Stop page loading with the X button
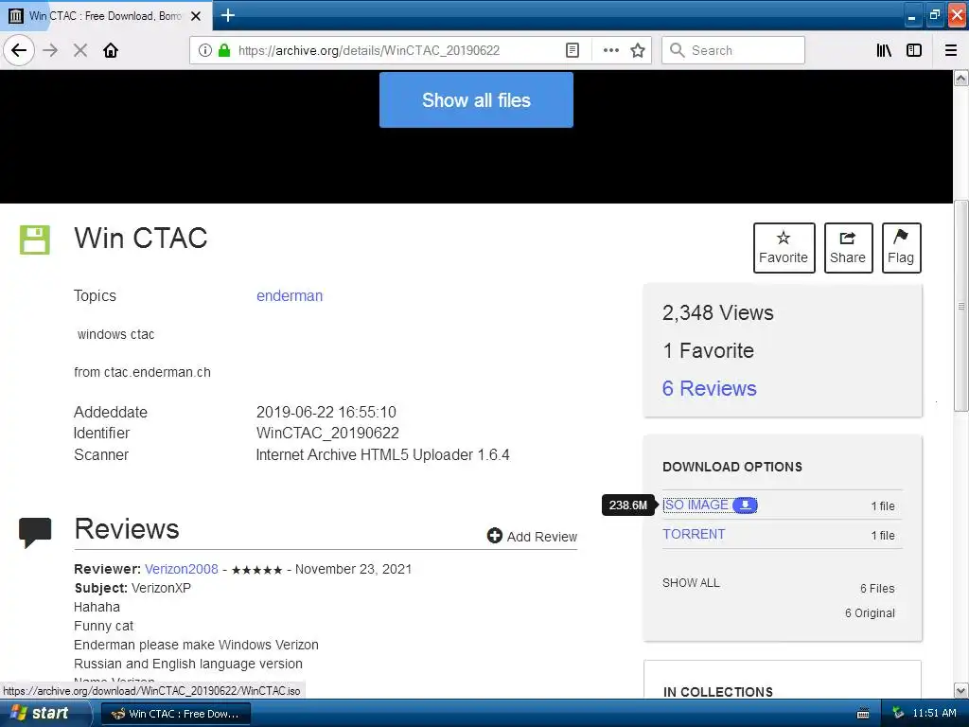Image resolution: width=969 pixels, height=727 pixels. tap(80, 50)
